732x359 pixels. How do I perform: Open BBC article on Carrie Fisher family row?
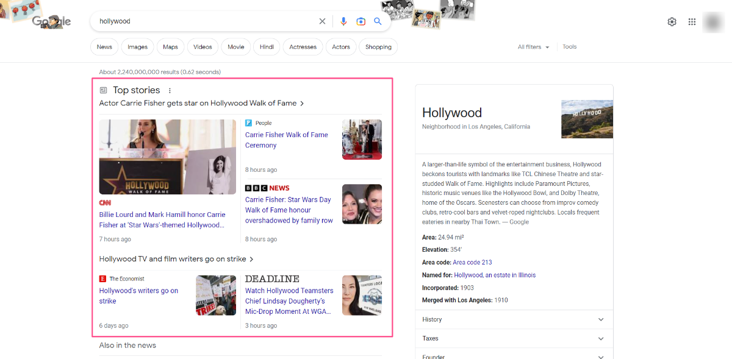(289, 210)
